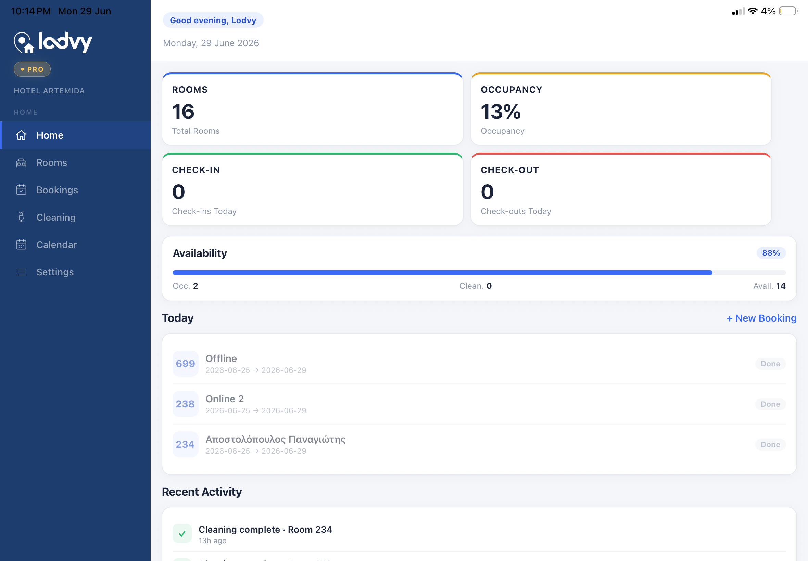The width and height of the screenshot is (808, 561).
Task: Tap the 10:14 PM clock in status bar
Action: point(31,11)
